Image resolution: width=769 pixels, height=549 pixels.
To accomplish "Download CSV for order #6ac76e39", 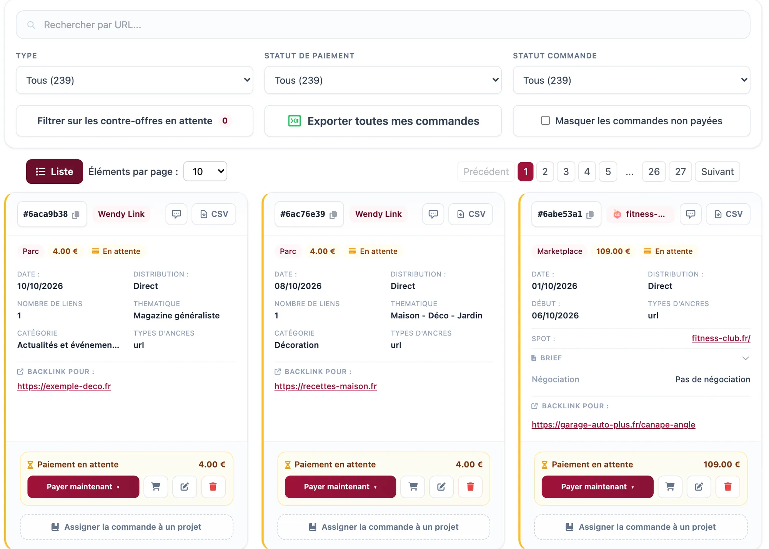I will 471,214.
